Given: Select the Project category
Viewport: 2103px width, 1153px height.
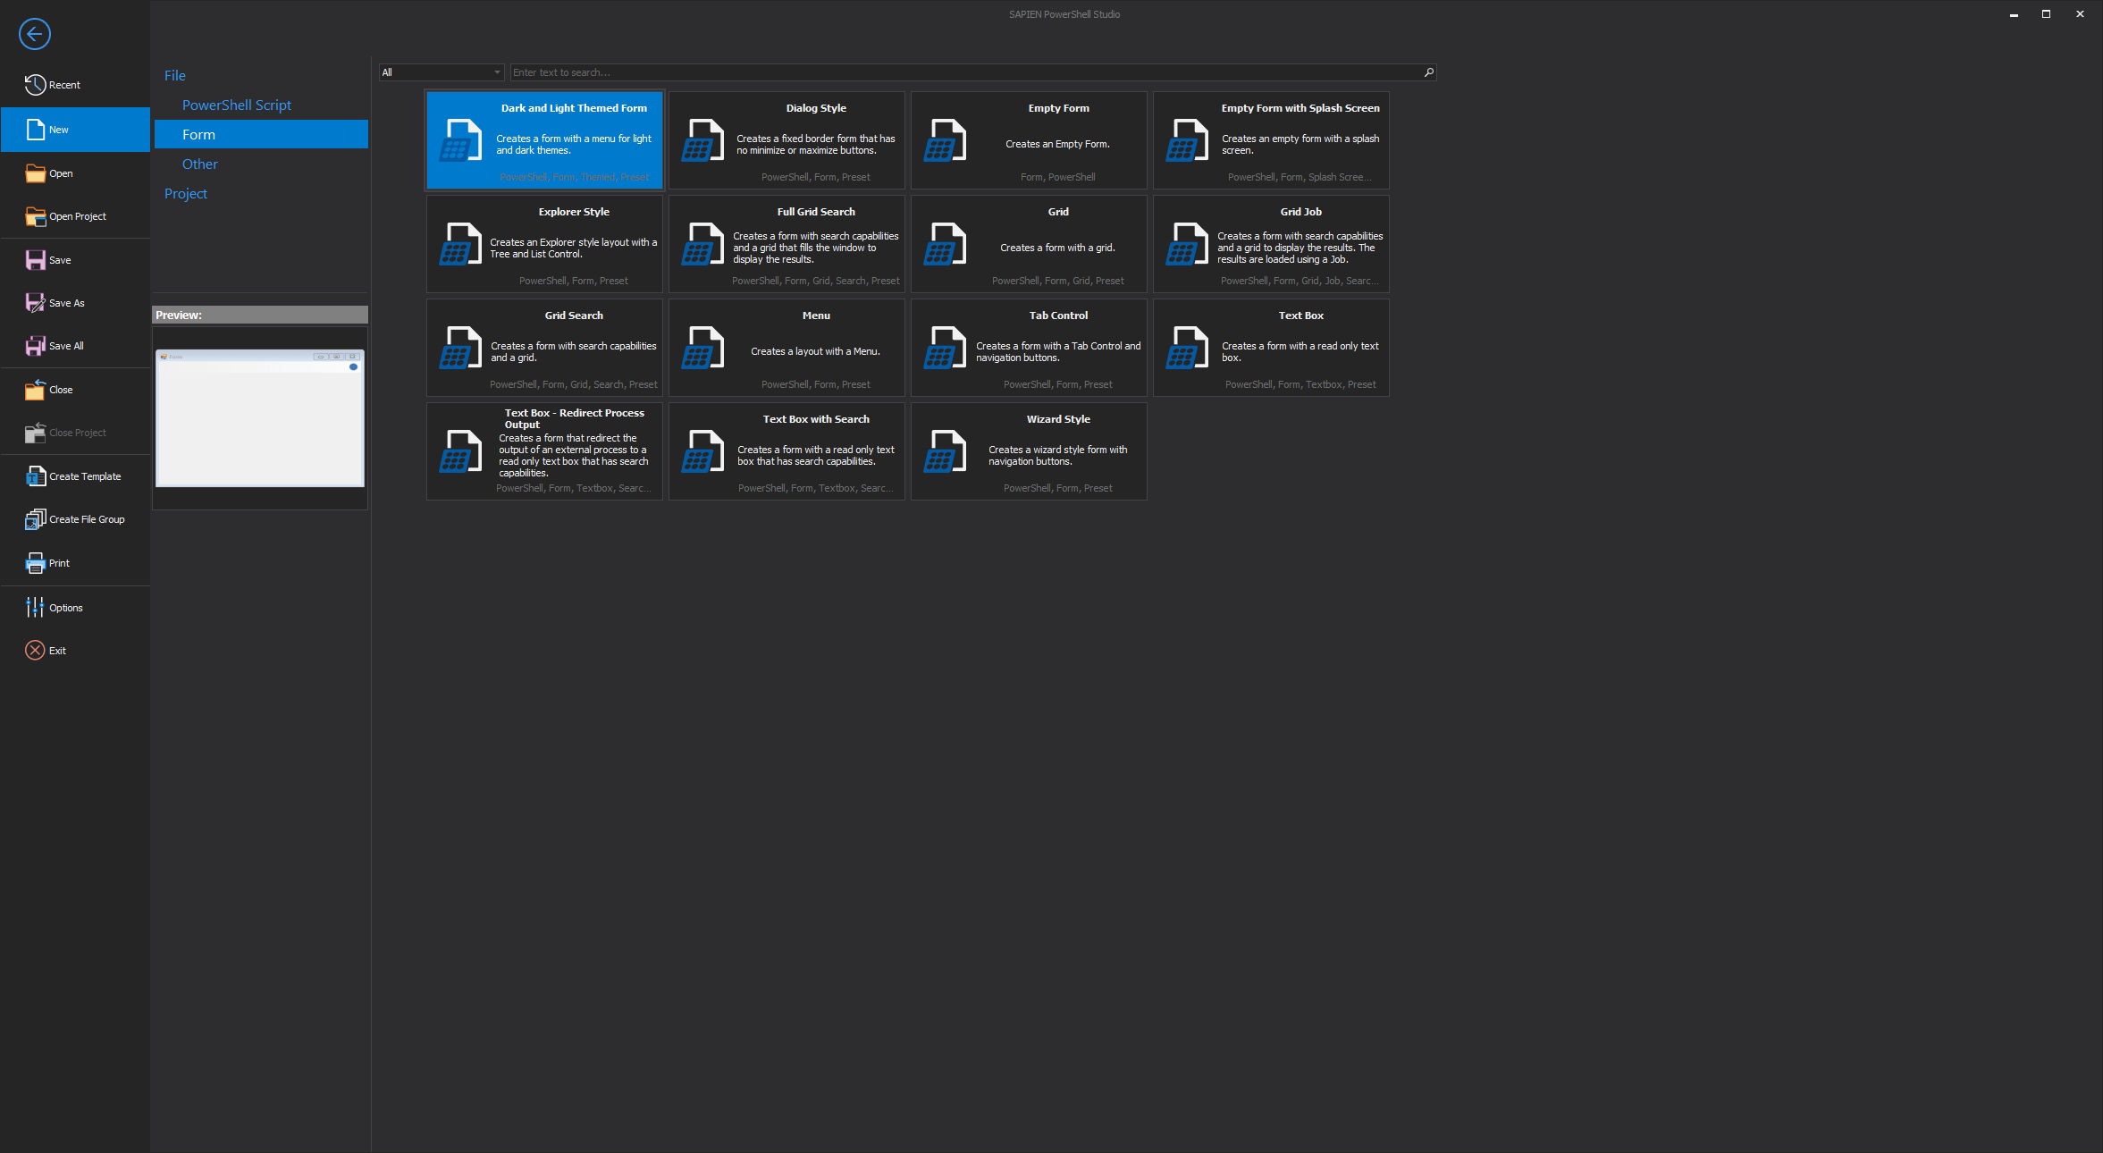Looking at the screenshot, I should point(186,194).
